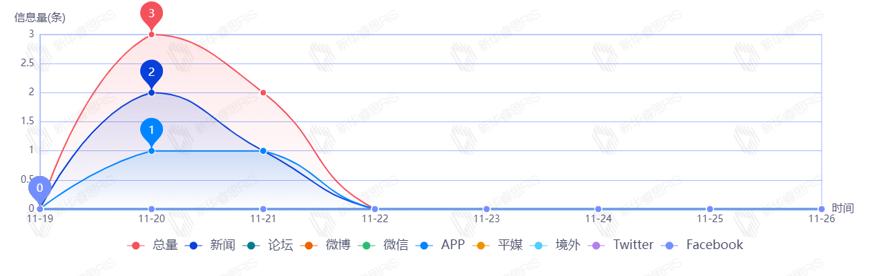
Task: Click the 11-23 x-axis date label
Action: coord(486,219)
